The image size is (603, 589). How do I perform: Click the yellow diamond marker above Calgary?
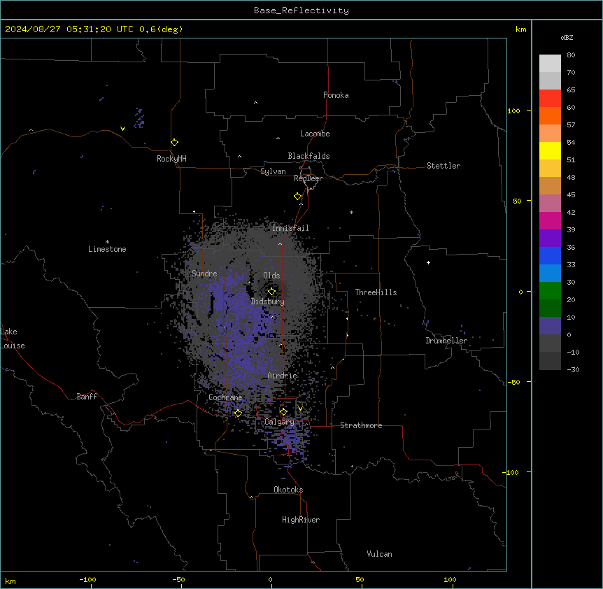coord(283,412)
